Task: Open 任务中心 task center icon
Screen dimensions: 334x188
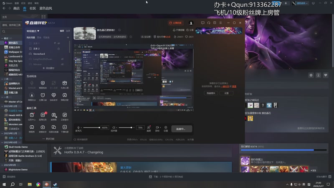Action: [32, 115]
